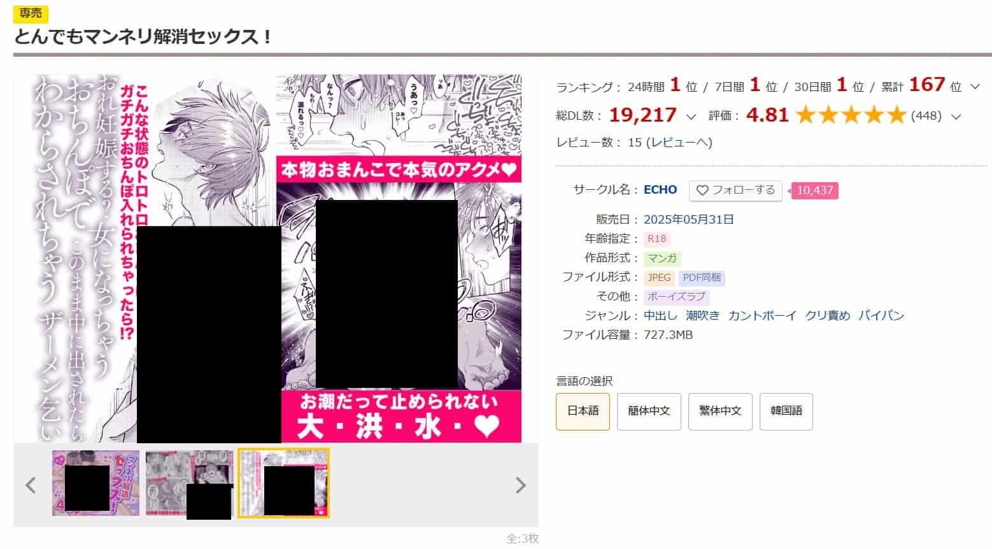The image size is (992, 549).
Task: Click the star rating icons
Action: 851,115
